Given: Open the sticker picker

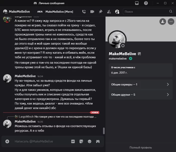Looking at the screenshot, I should point(81,141).
